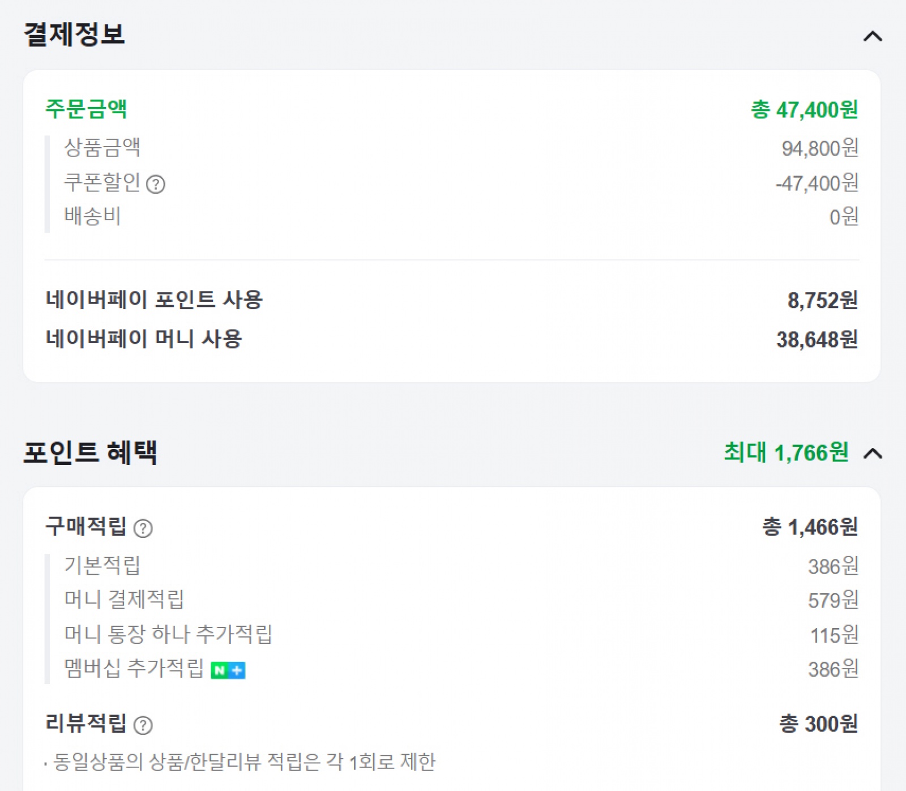Click the 네이버페이 머니 사용 row
The width and height of the screenshot is (906, 791).
(144, 339)
